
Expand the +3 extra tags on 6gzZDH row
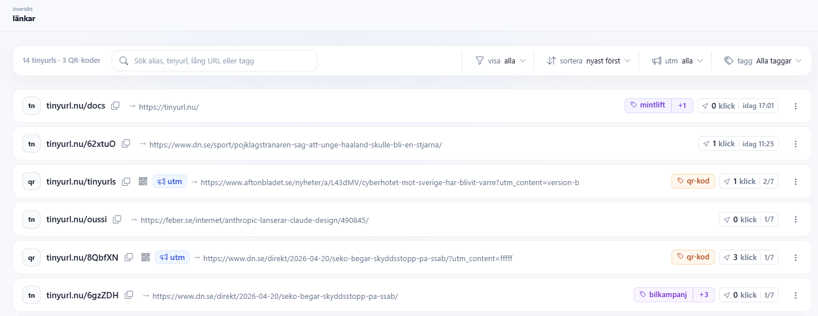coord(704,295)
